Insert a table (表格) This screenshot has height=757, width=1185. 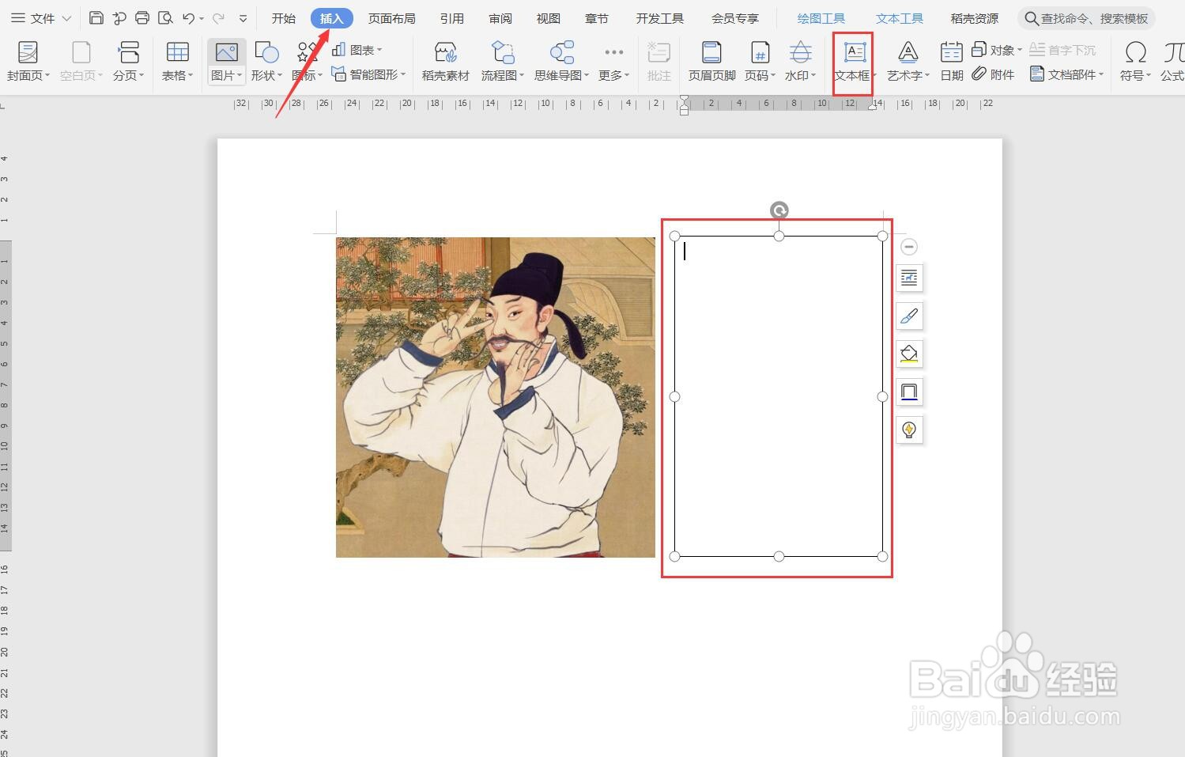click(177, 62)
